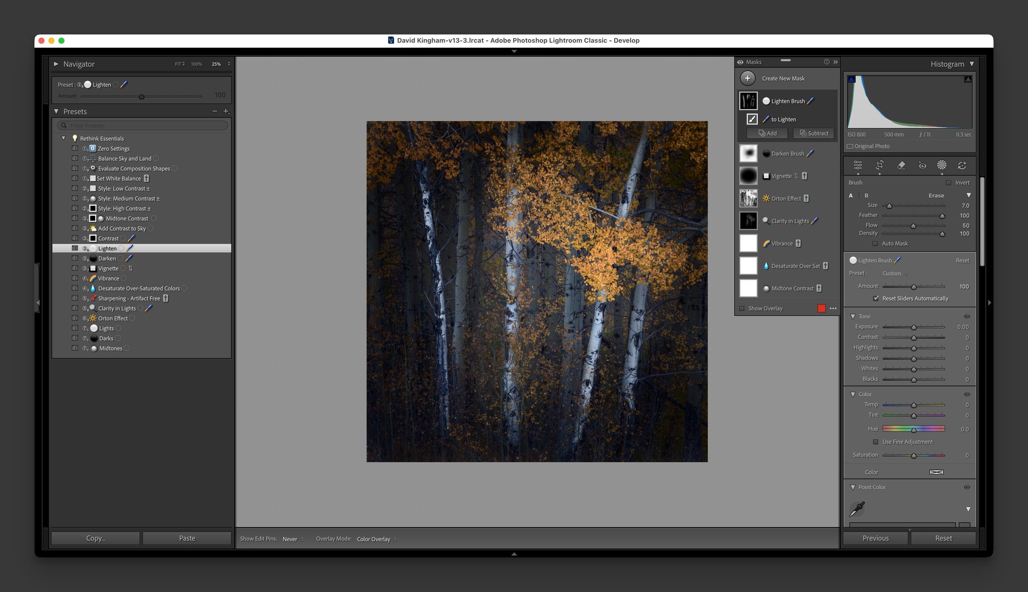This screenshot has height=592, width=1028.
Task: Expand the Navigator panel
Action: pyautogui.click(x=56, y=64)
